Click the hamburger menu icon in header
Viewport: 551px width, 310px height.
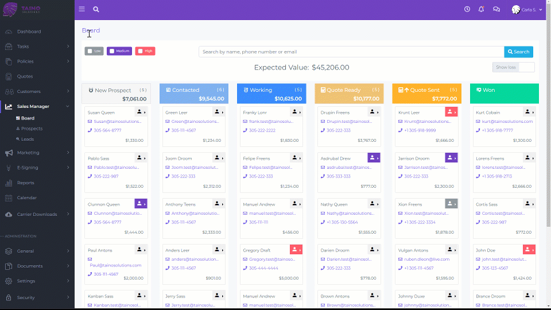tap(82, 9)
